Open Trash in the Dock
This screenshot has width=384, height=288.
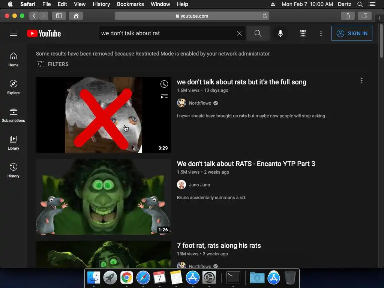290,278
